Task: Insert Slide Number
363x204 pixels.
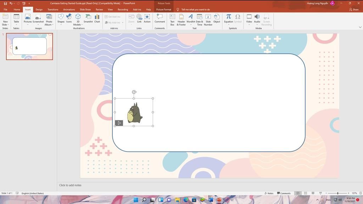Action: pyautogui.click(x=208, y=19)
